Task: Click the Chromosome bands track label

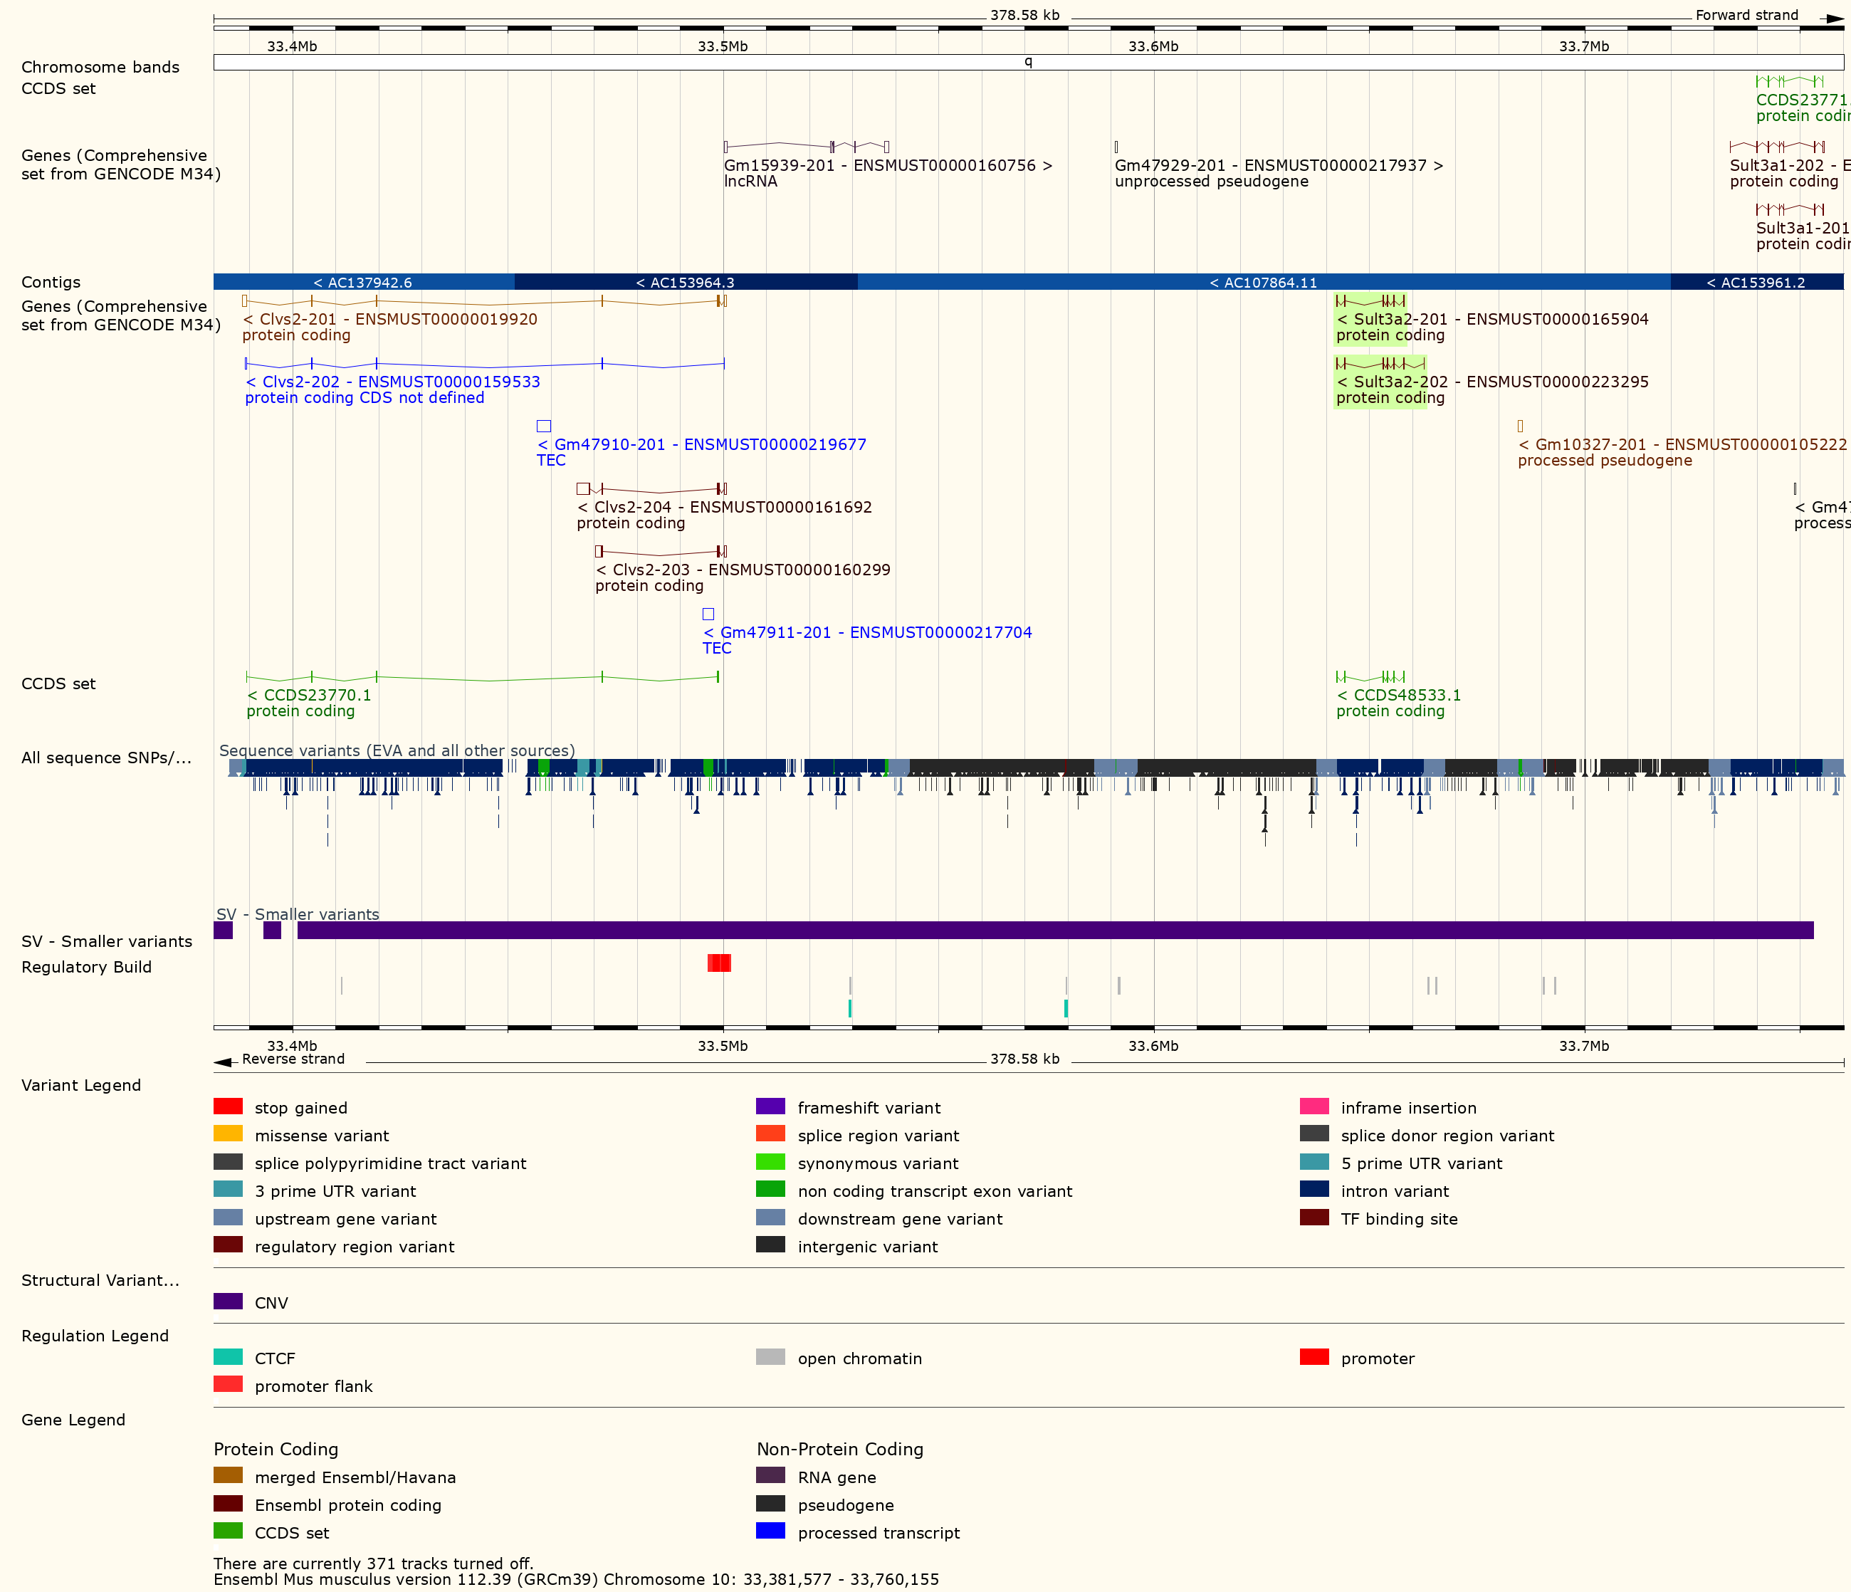Action: click(99, 67)
